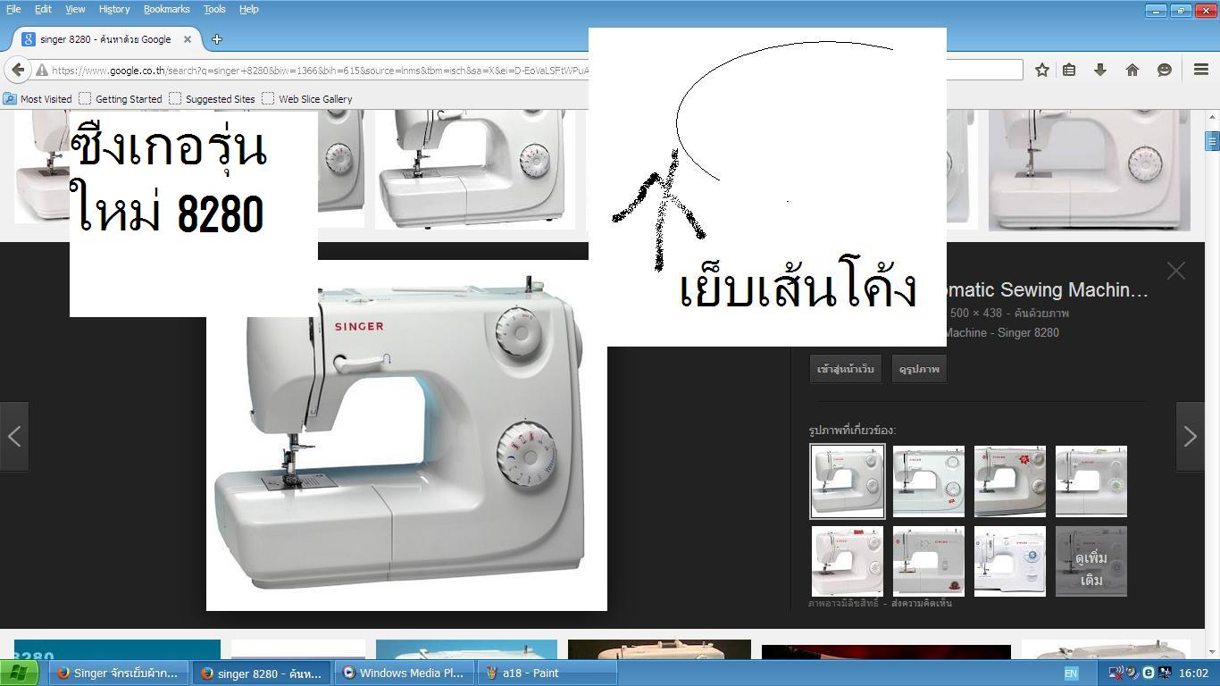Open the History menu
The image size is (1220, 686).
[x=114, y=9]
